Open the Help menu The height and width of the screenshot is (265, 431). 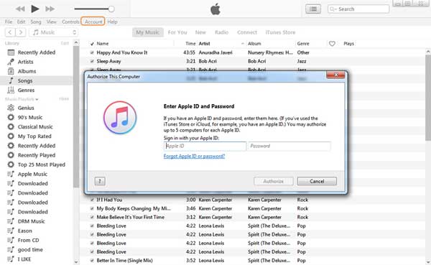[112, 22]
